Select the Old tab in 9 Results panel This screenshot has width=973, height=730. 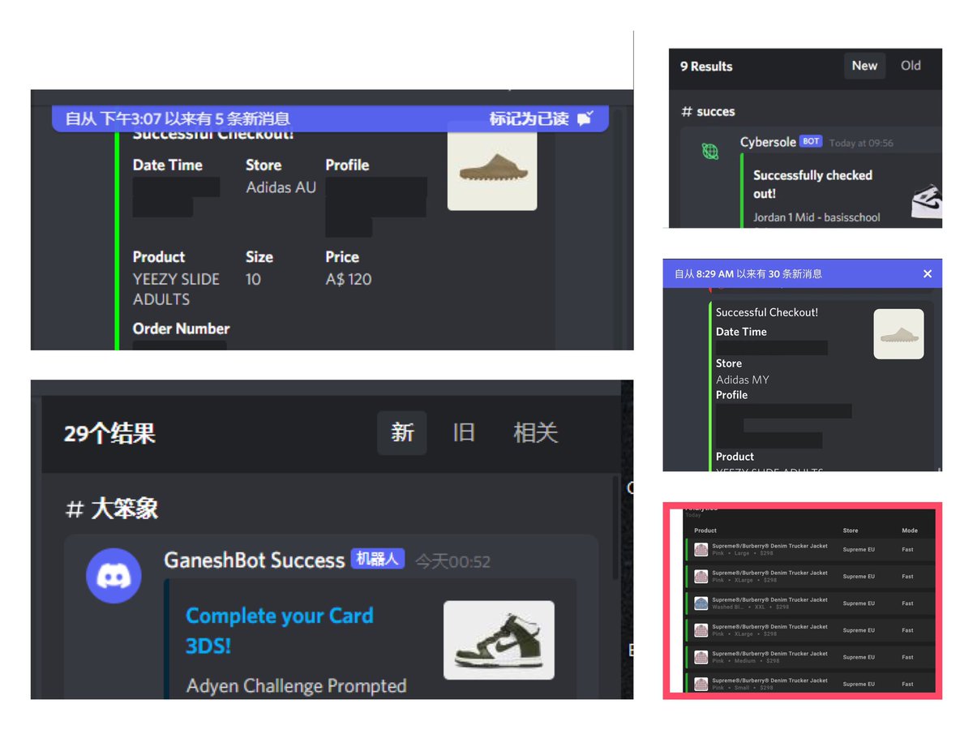pos(911,66)
